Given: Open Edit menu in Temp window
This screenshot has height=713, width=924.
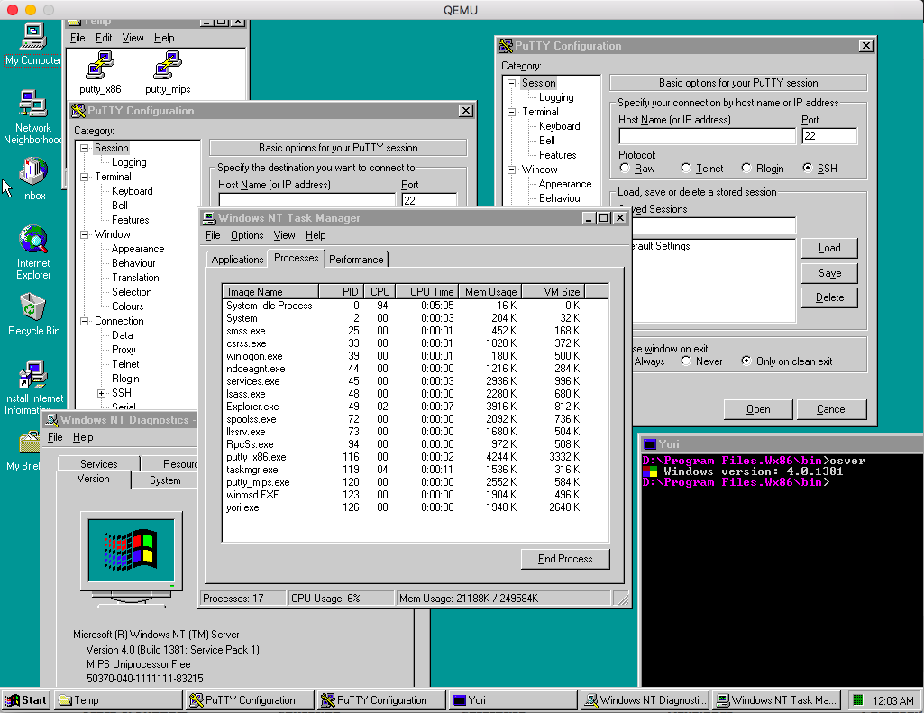Looking at the screenshot, I should [104, 38].
